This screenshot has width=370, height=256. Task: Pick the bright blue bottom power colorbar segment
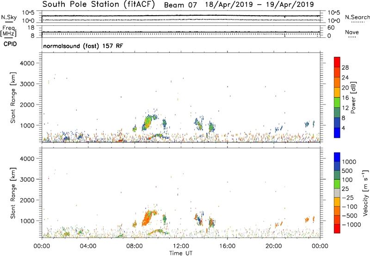337,133
